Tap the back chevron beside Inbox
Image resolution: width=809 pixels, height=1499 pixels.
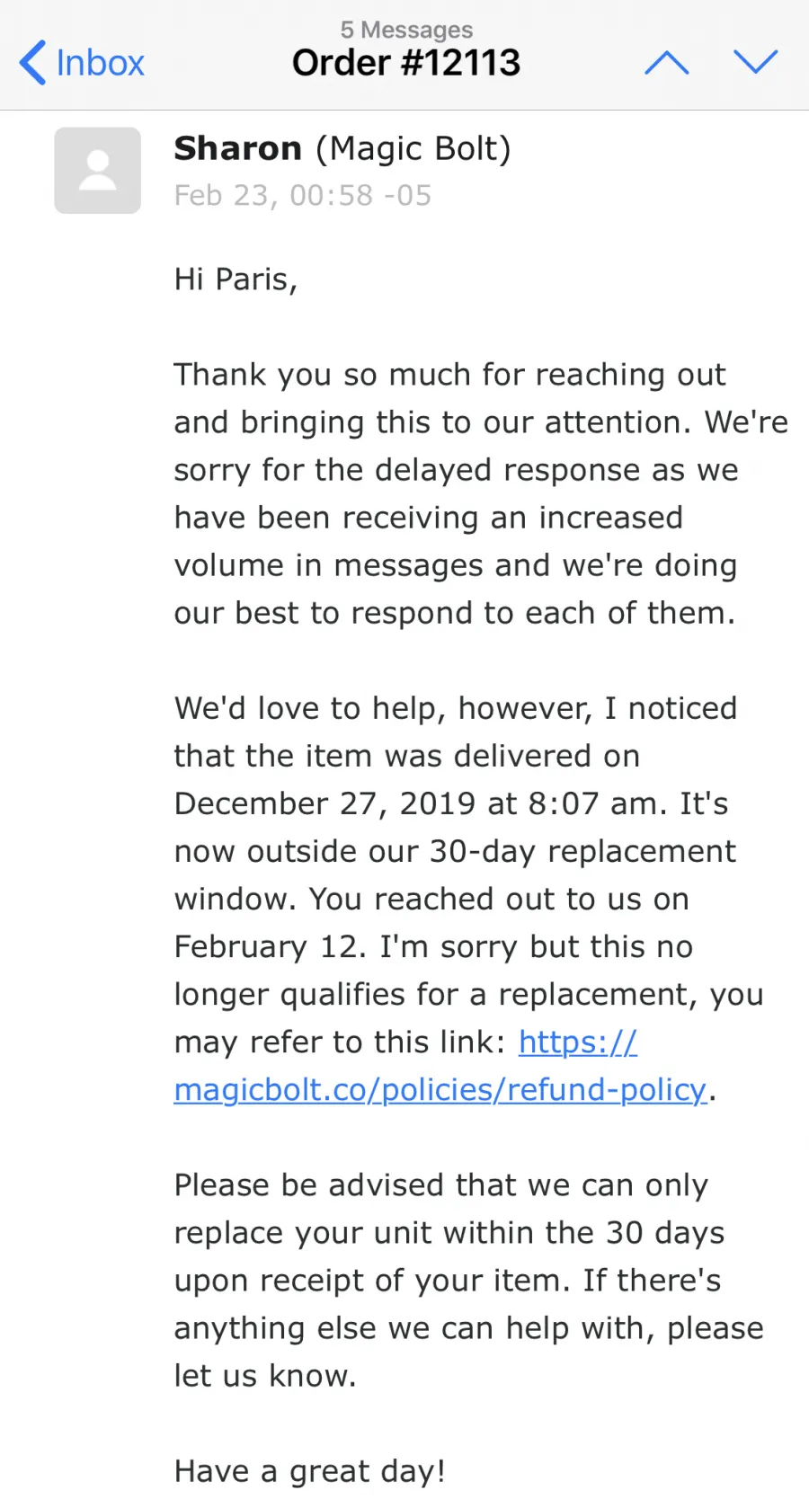click(x=32, y=63)
